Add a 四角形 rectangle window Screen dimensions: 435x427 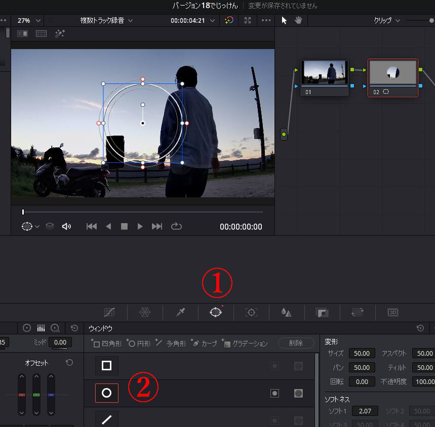pos(106,344)
